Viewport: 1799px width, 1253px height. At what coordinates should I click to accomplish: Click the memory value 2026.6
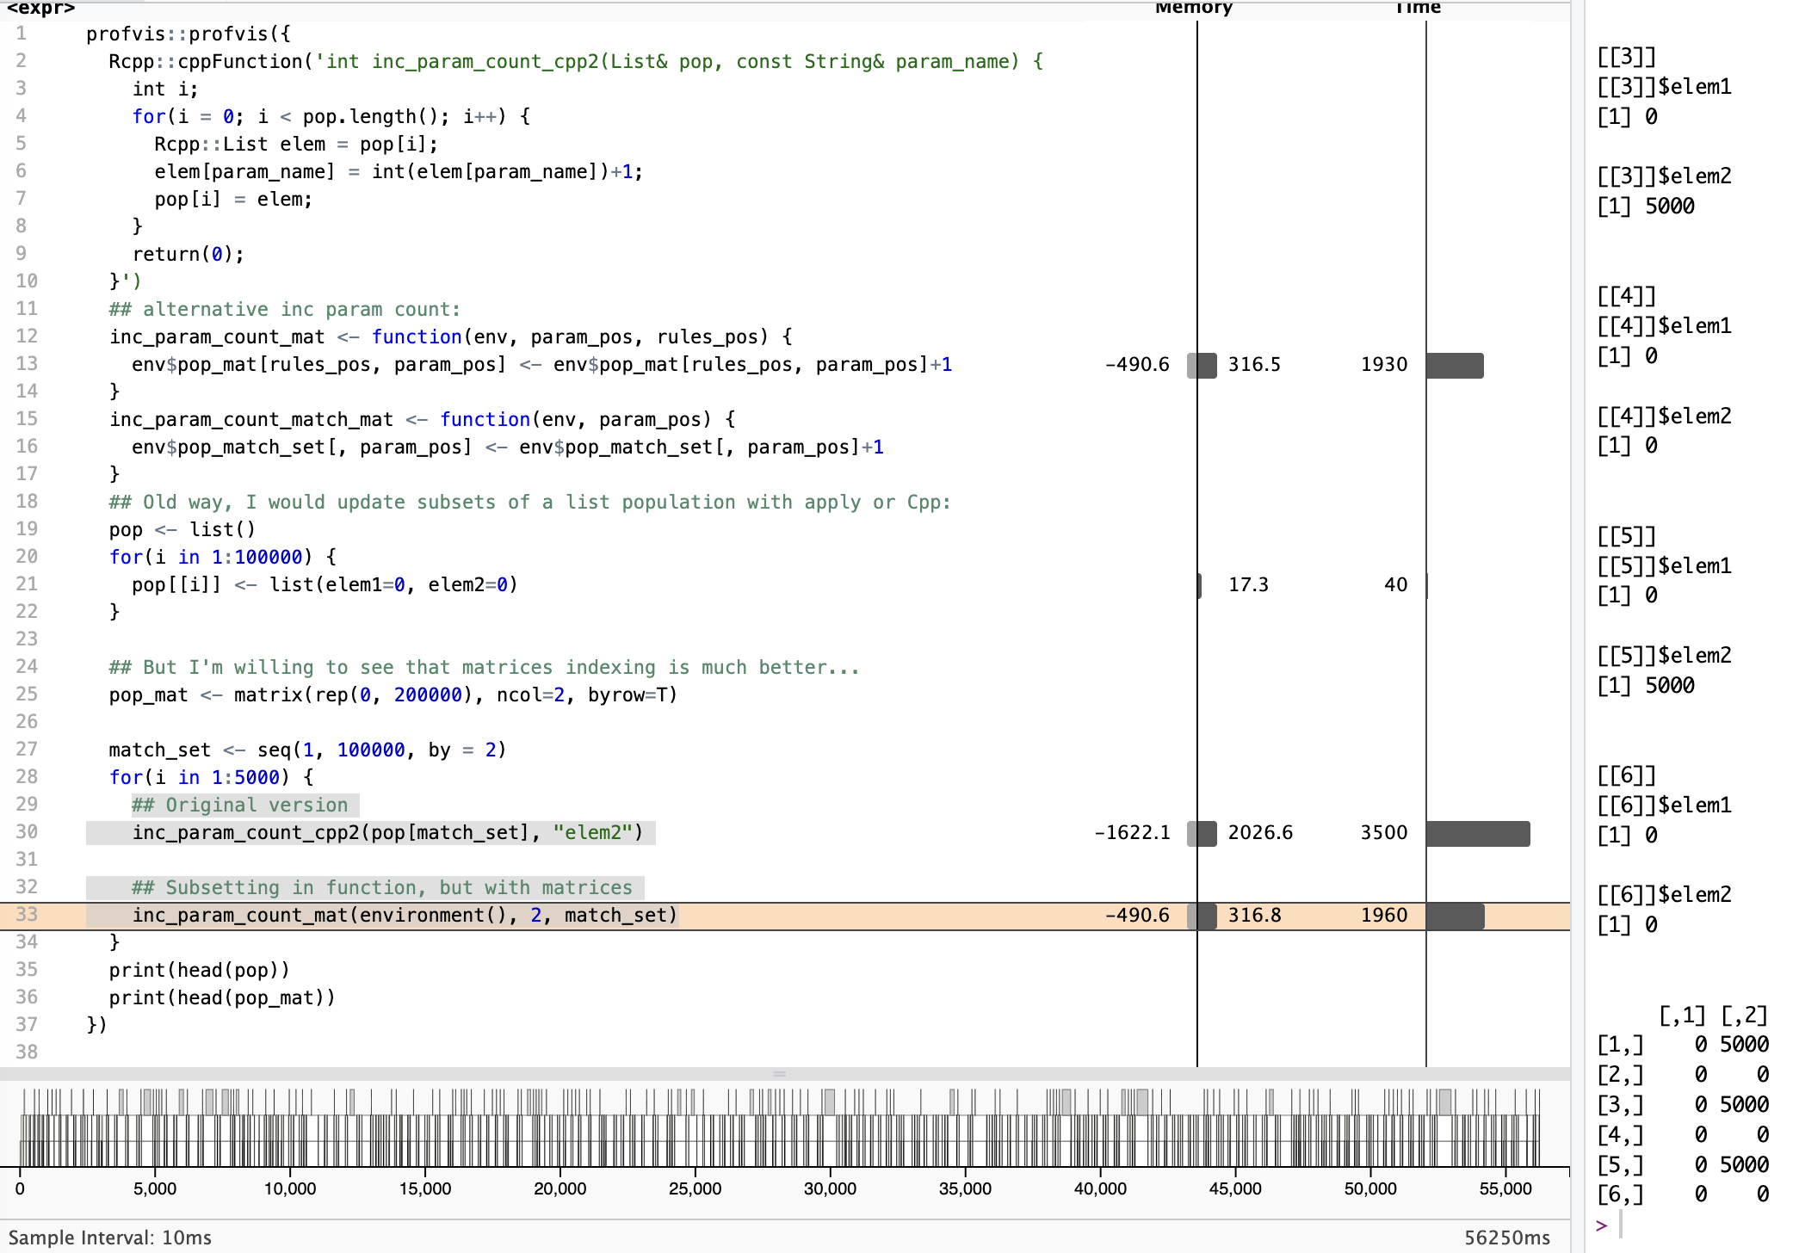point(1260,833)
